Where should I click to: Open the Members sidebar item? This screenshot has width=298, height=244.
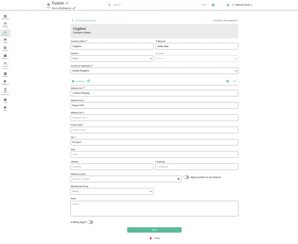(5, 33)
